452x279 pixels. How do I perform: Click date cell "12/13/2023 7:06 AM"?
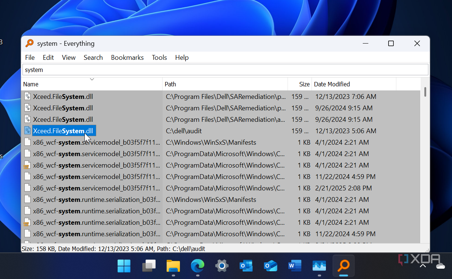(345, 96)
